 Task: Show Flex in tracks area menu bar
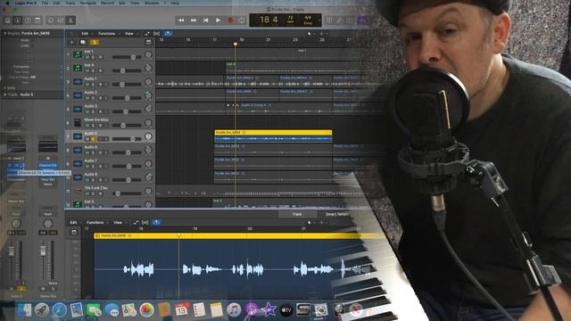(x=157, y=34)
